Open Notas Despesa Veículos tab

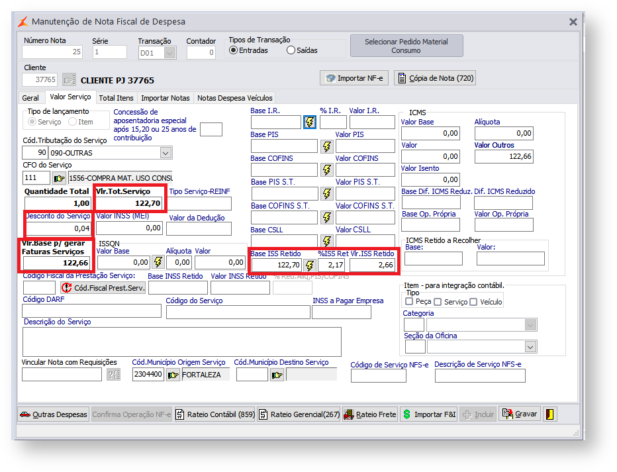tap(235, 98)
